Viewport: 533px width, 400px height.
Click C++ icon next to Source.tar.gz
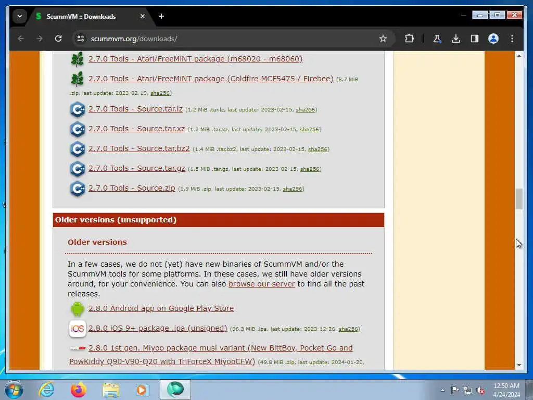(x=77, y=169)
